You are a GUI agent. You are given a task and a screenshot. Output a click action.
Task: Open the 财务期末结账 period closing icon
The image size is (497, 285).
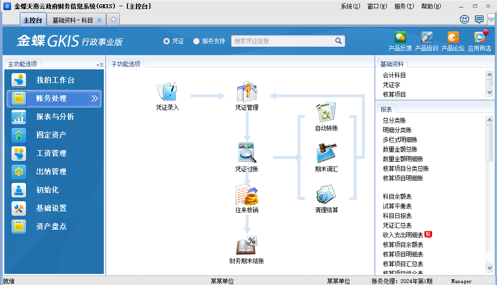247,246
